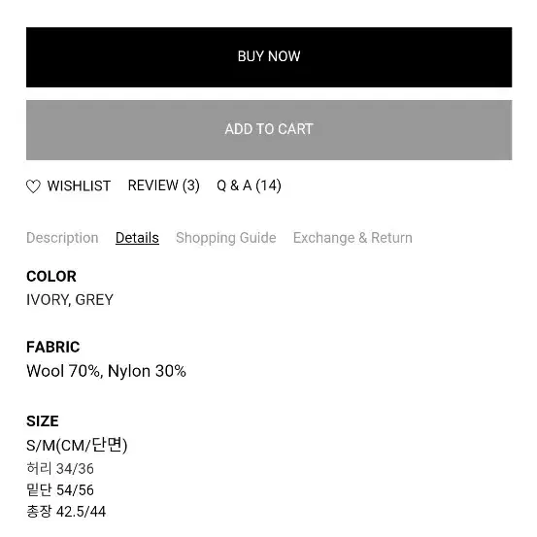Open the Shopping Guide tab
The height and width of the screenshot is (537, 537).
click(226, 238)
